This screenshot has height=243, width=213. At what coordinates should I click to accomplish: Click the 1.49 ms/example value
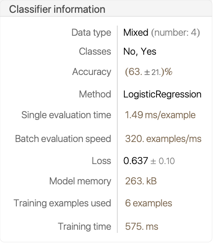coord(160,115)
